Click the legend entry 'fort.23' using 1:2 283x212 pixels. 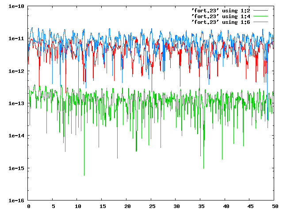pos(221,11)
